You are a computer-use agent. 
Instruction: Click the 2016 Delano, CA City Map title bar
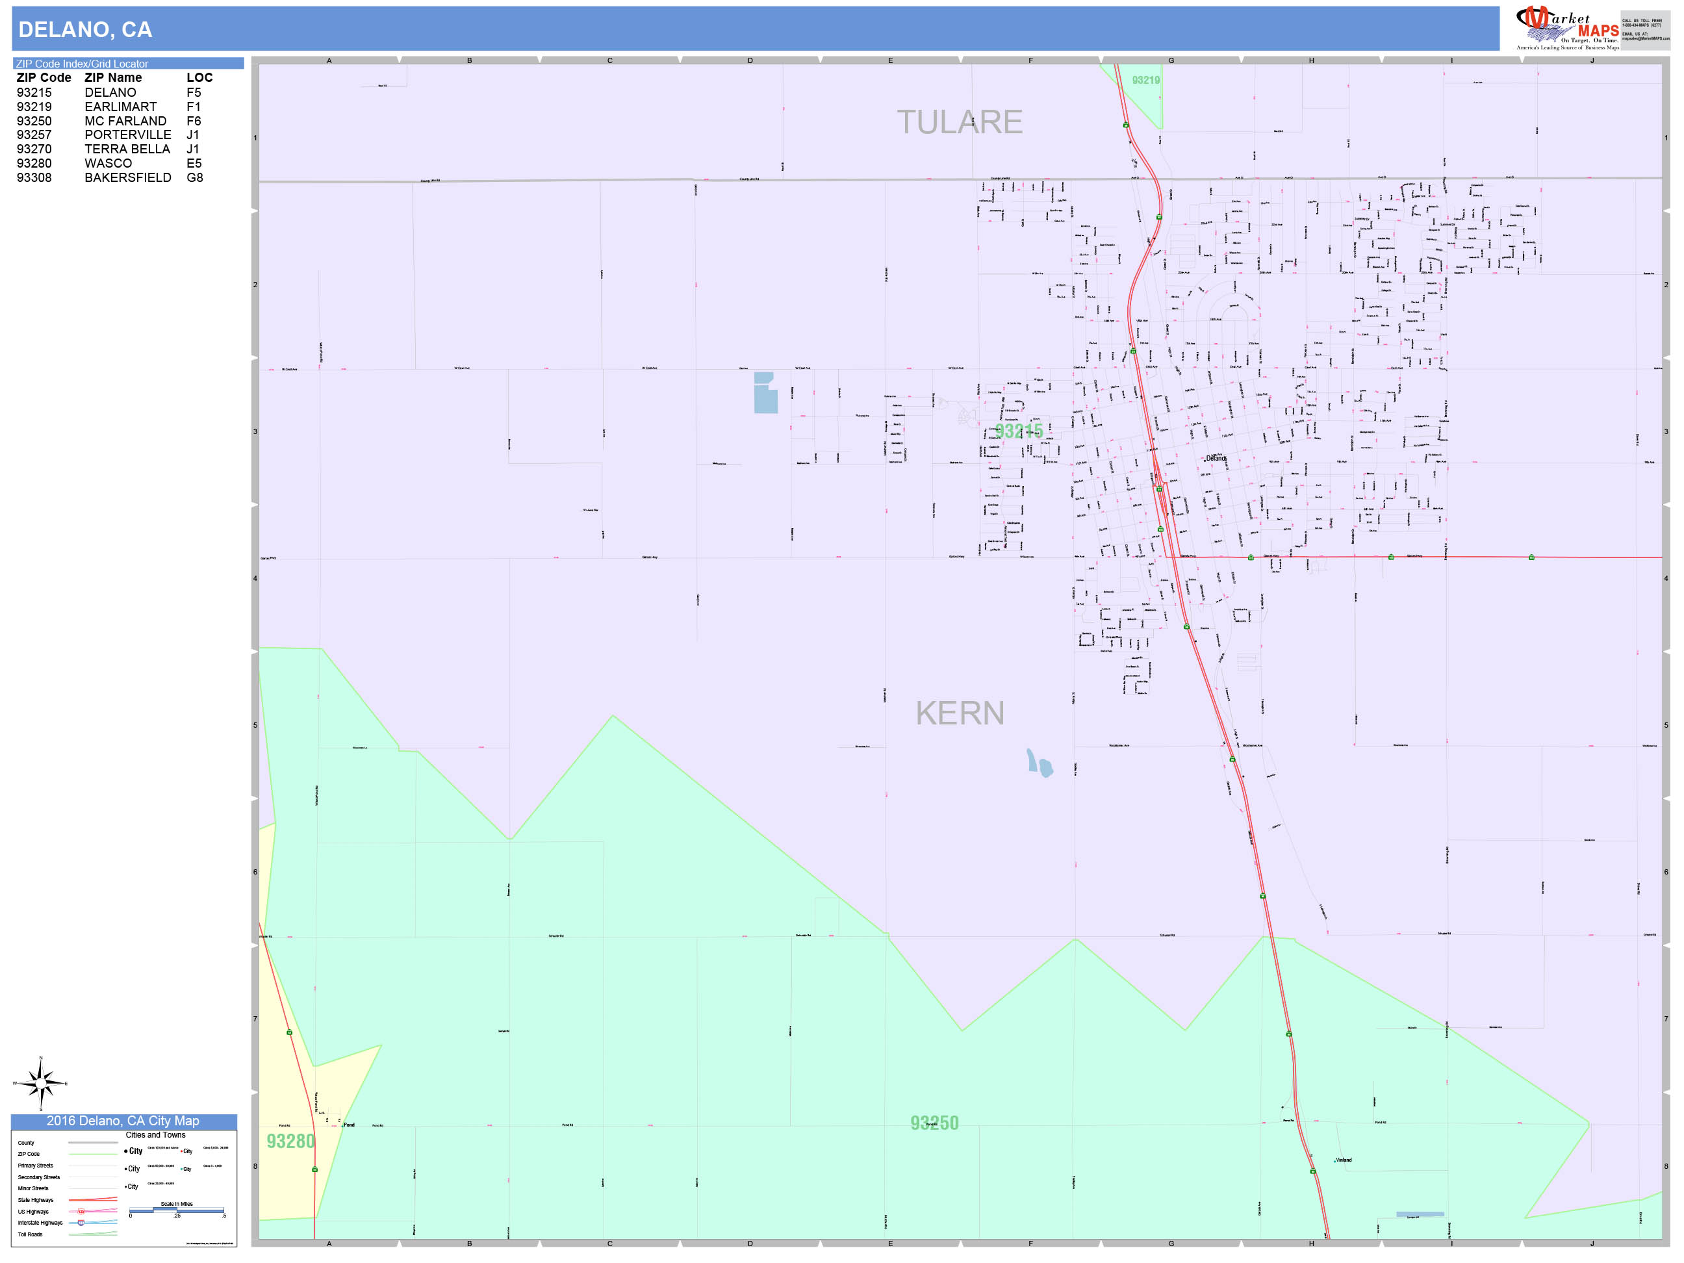[123, 1121]
